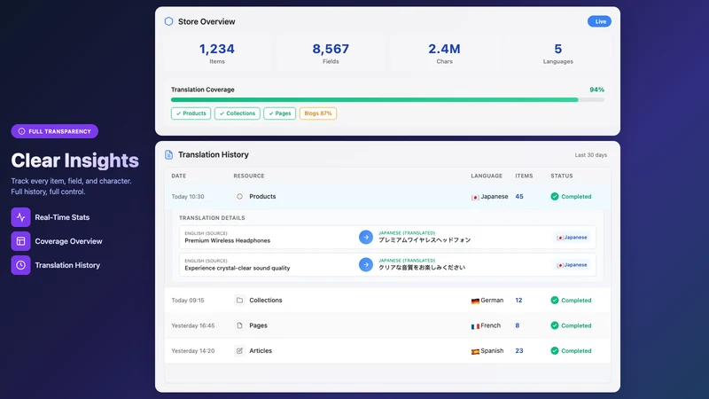Select the Products coverage chip
The image size is (709, 399).
point(191,113)
